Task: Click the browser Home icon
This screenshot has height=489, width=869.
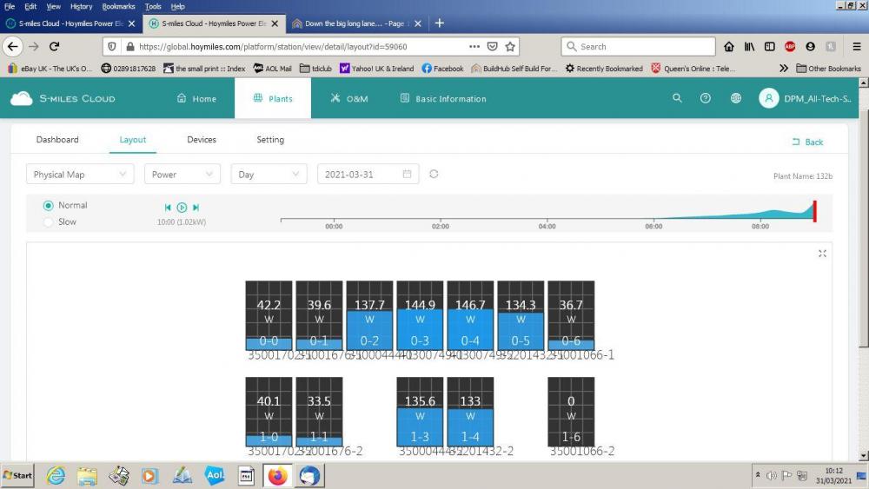Action: pos(729,47)
